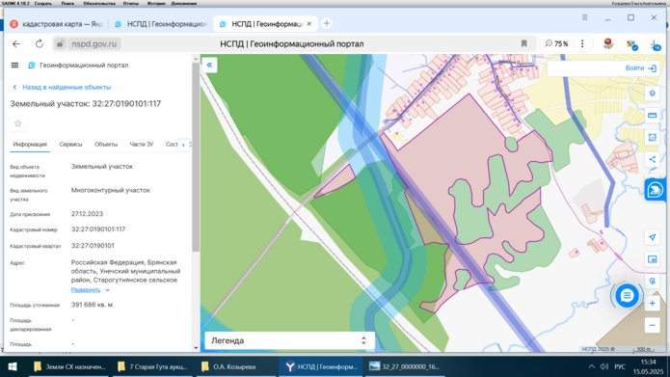The image size is (670, 377).
Task: Activate the area selection search tool
Action: click(x=652, y=138)
